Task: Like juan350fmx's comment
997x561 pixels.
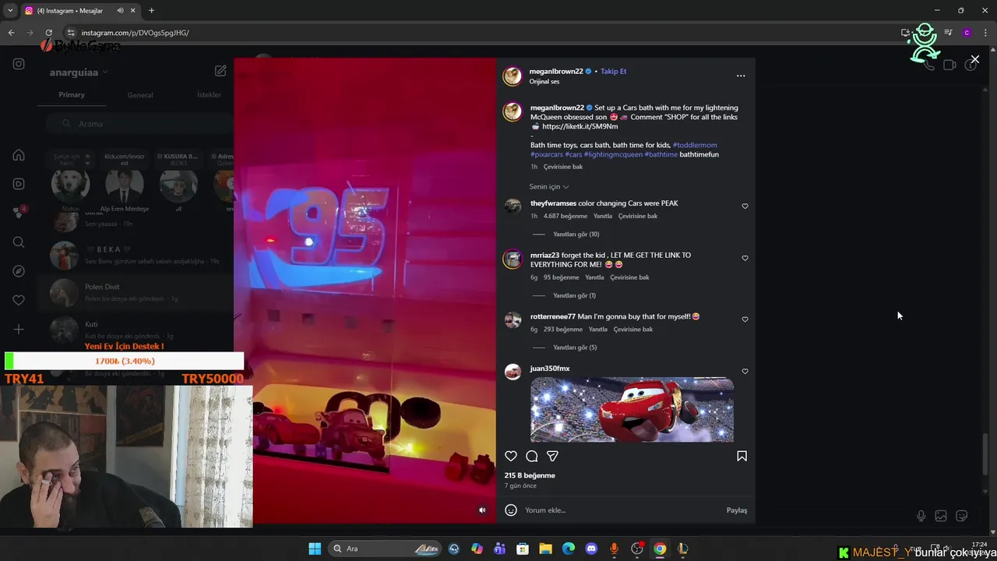Action: coord(745,372)
